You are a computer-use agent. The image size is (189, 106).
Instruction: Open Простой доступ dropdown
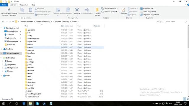[109, 12]
